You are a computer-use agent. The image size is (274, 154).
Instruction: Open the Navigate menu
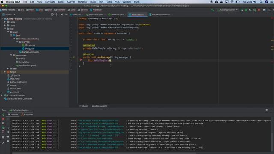coord(50,2)
